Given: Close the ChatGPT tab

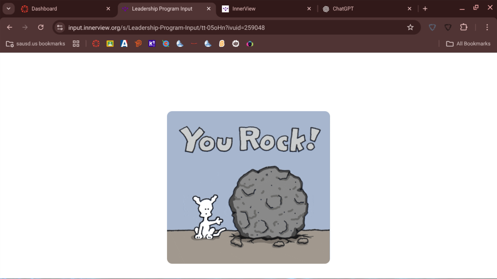Looking at the screenshot, I should click(409, 9).
